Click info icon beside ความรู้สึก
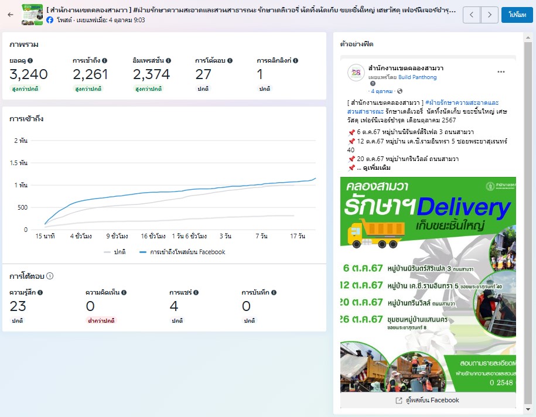This screenshot has width=536, height=417. [x=40, y=292]
